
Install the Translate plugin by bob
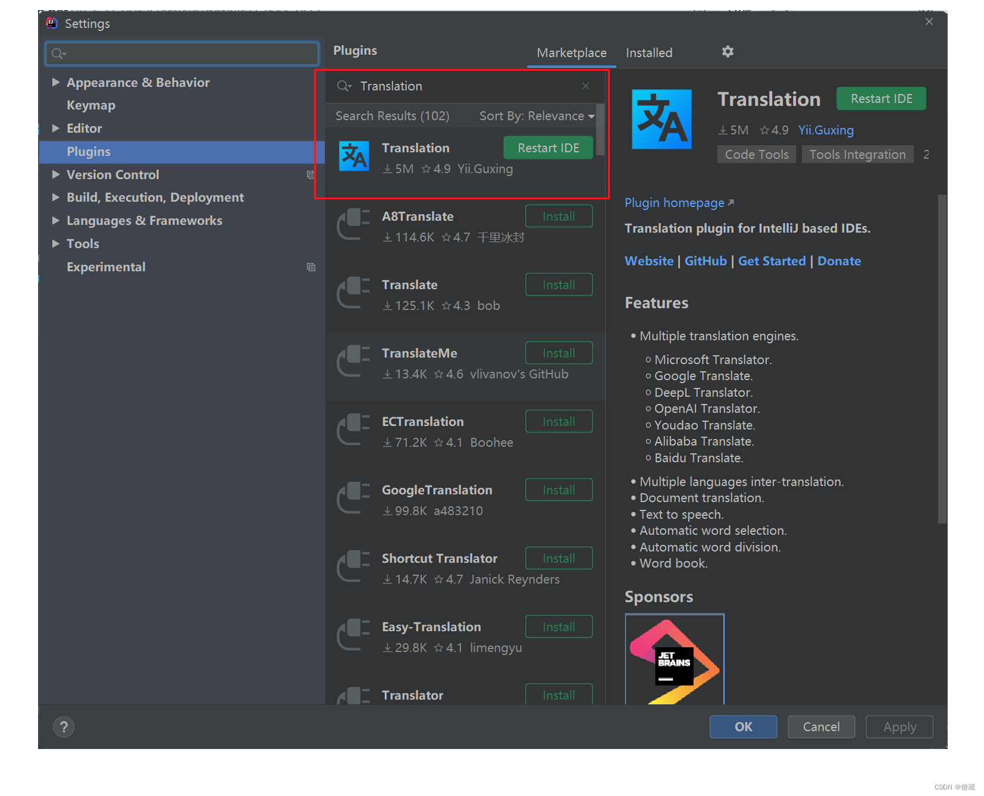(559, 285)
